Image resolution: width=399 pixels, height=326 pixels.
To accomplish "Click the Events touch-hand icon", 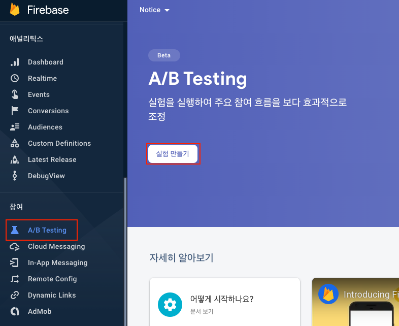I will [15, 94].
